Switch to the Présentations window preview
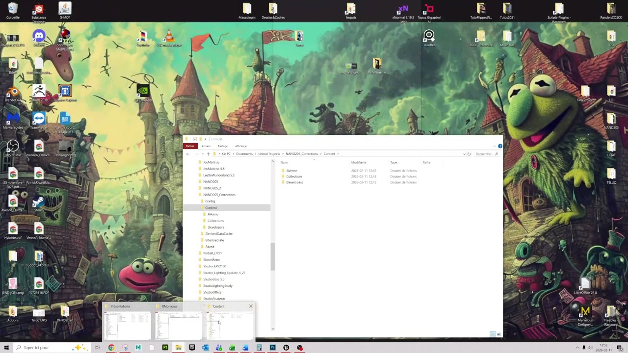The height and width of the screenshot is (353, 628). pos(127,322)
